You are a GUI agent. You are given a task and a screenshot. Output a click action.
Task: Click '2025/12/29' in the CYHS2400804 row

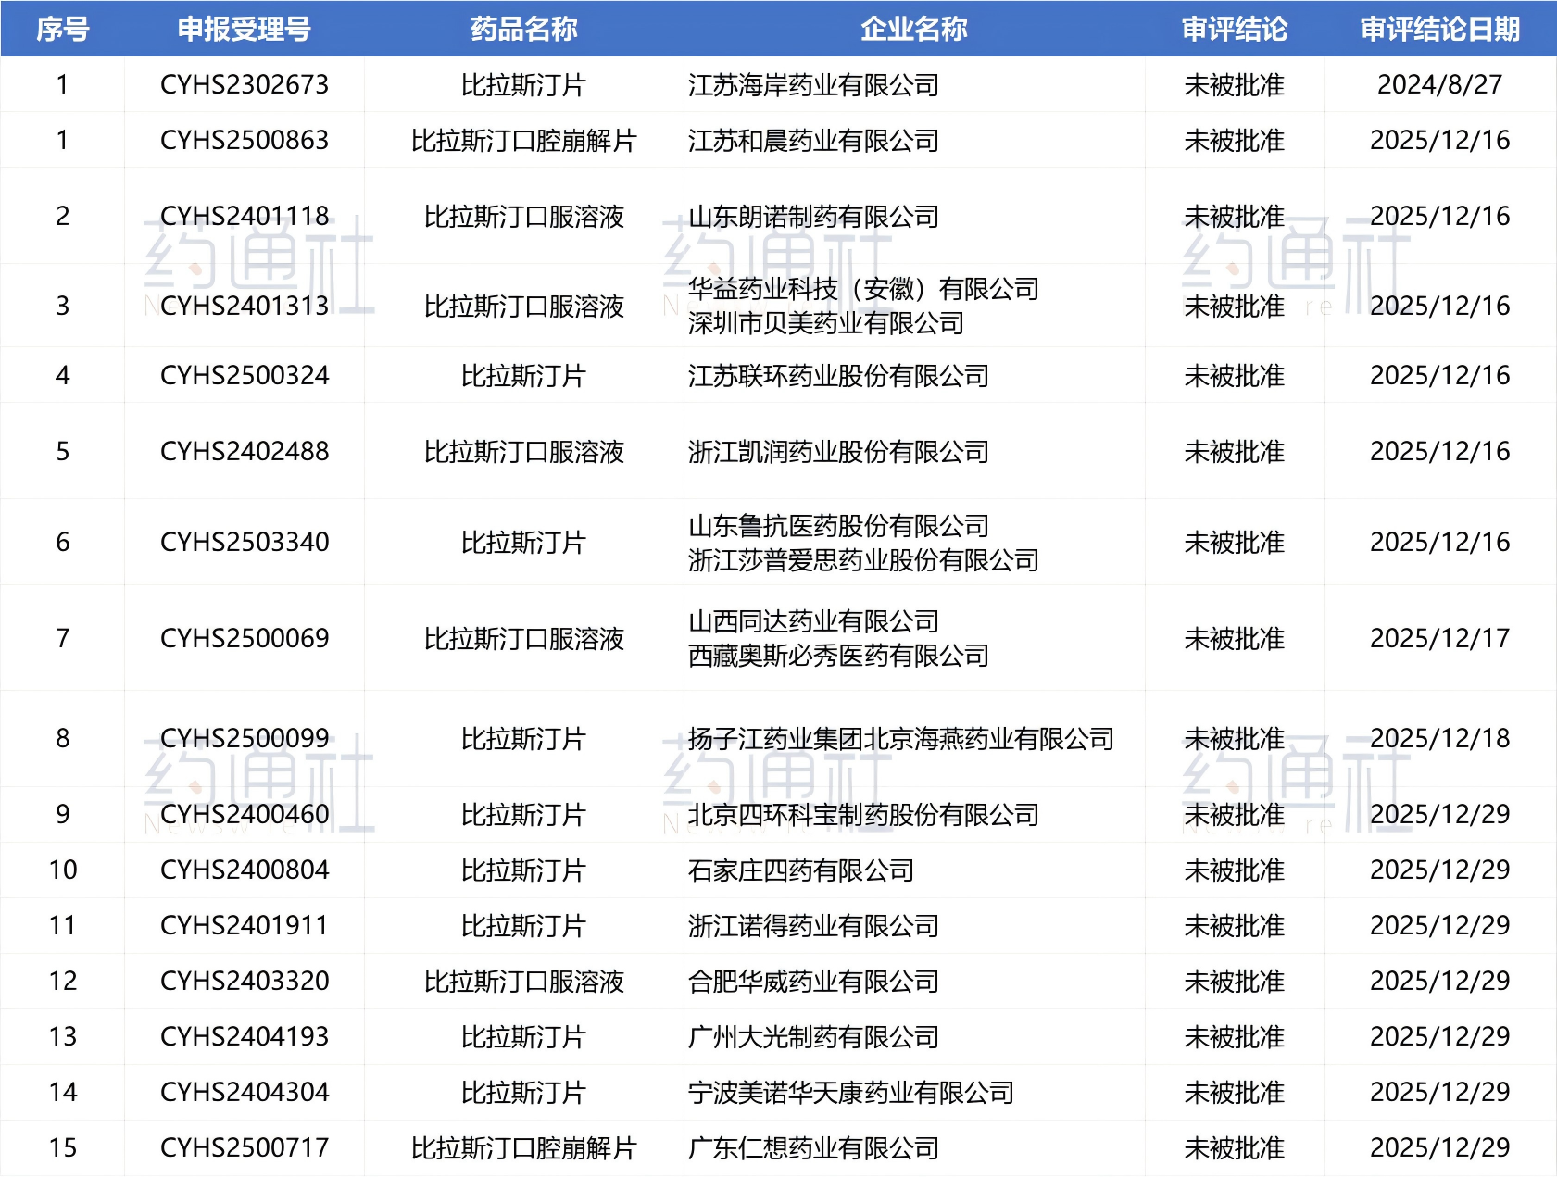pos(1440,870)
